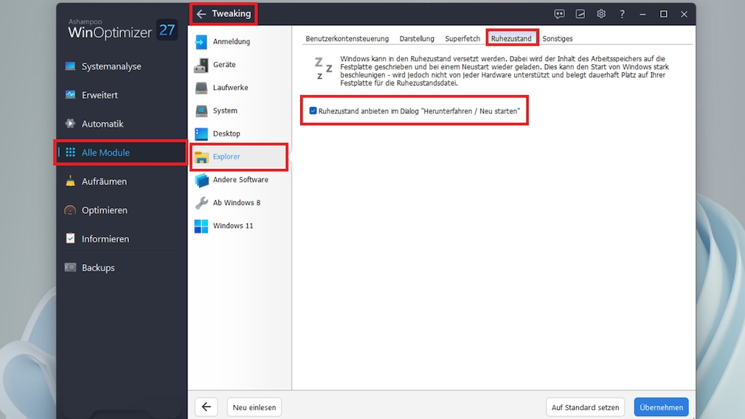Image resolution: width=745 pixels, height=419 pixels.
Task: Select Anmeldung category label
Action: (232, 41)
